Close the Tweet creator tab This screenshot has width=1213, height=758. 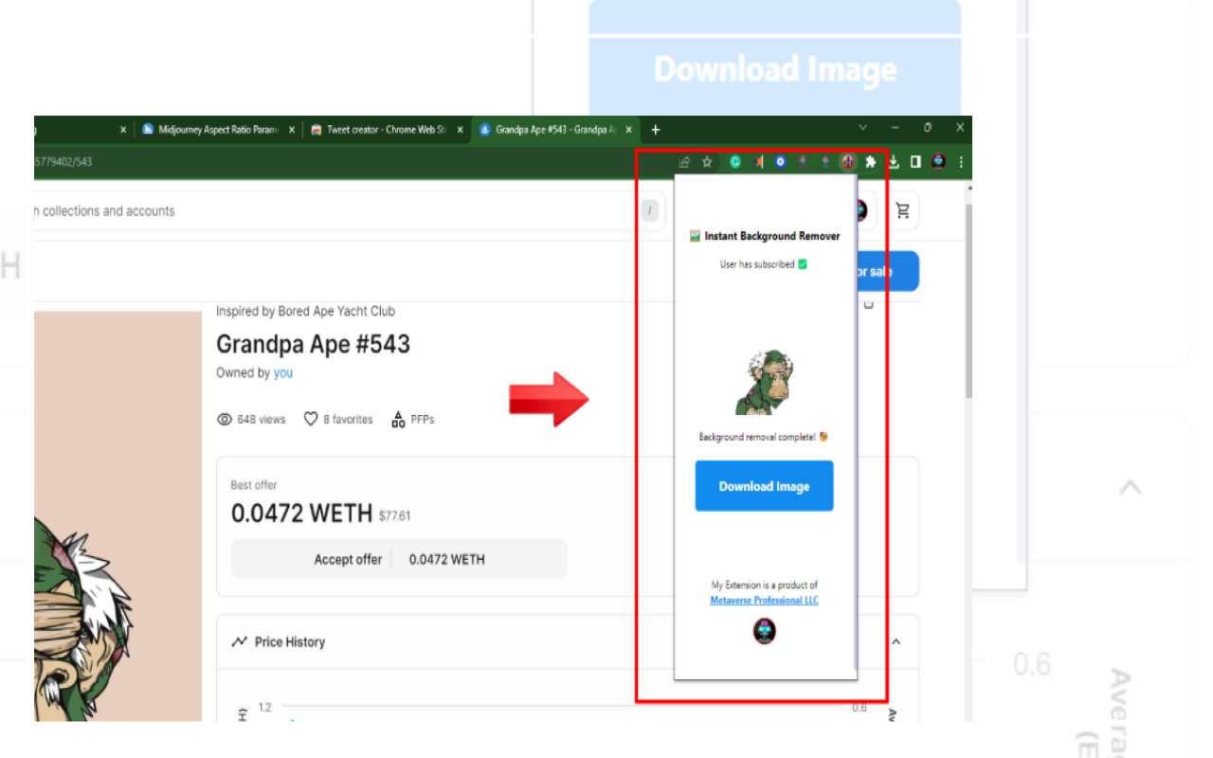pos(460,130)
